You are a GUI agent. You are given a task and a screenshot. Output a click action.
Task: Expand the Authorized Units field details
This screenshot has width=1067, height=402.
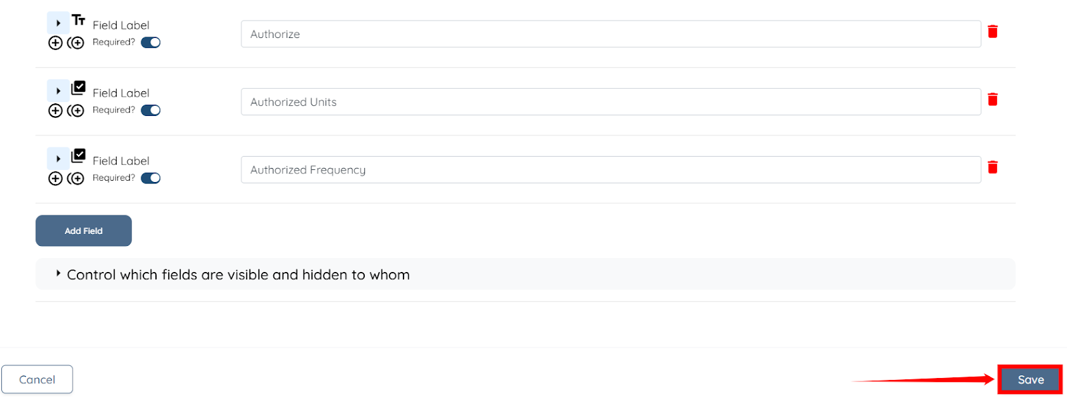(58, 91)
